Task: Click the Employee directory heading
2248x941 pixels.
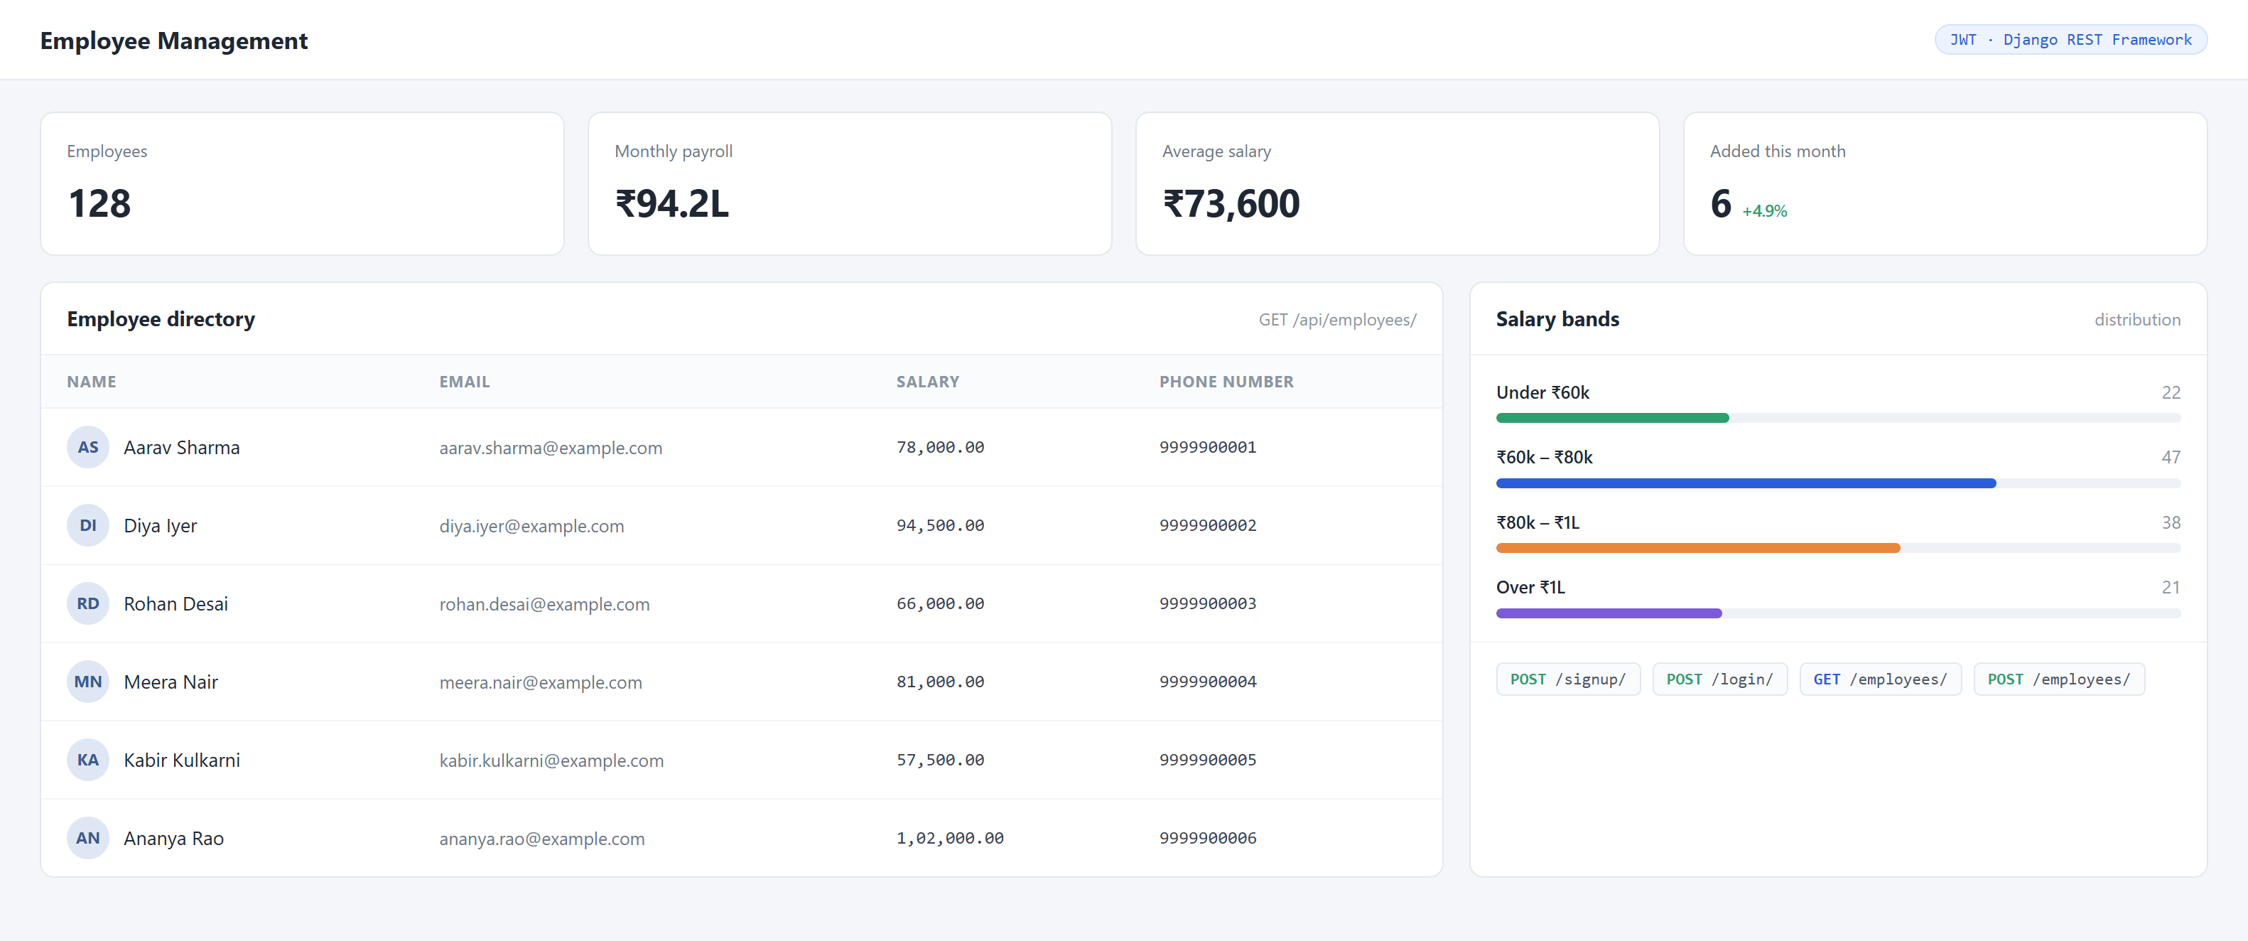Action: pyautogui.click(x=161, y=320)
